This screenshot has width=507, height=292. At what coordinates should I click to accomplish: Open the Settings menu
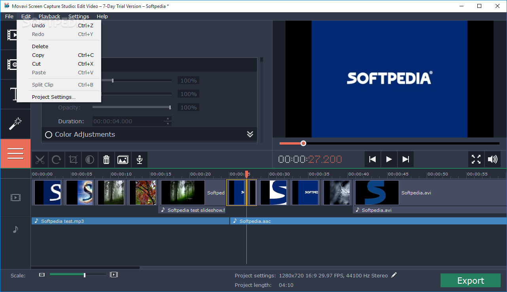pos(79,16)
